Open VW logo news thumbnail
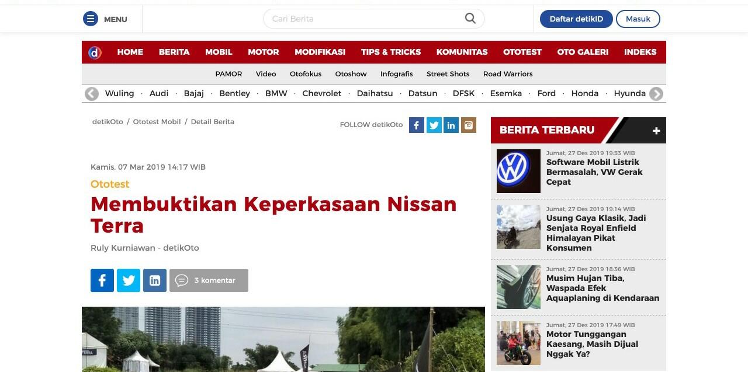 point(518,171)
